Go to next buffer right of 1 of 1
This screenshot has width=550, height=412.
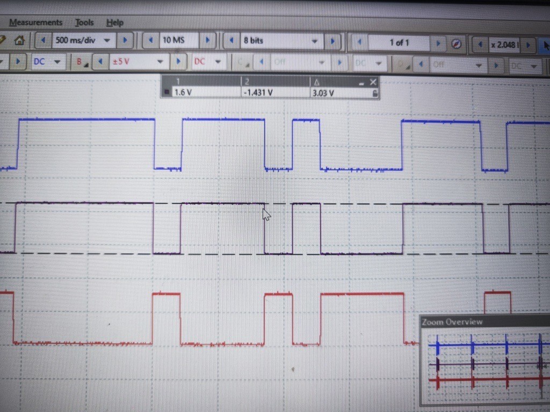tap(438, 43)
